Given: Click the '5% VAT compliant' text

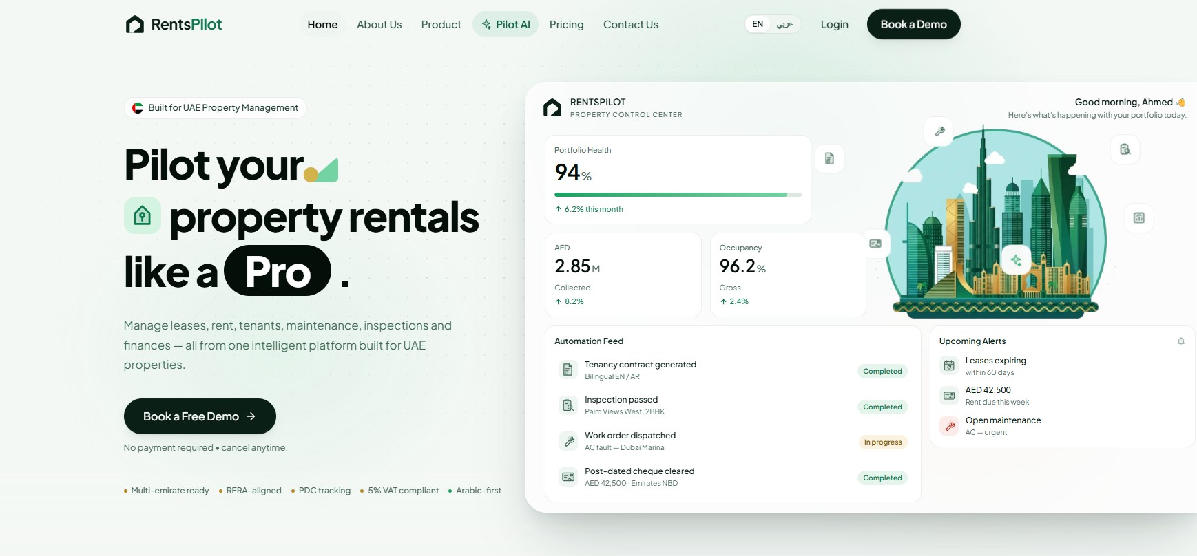Looking at the screenshot, I should pyautogui.click(x=403, y=491).
